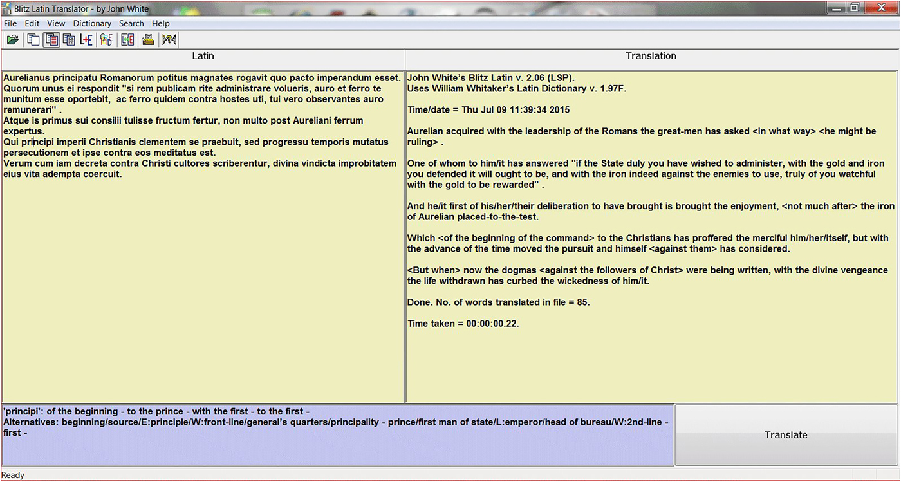901x482 pixels.
Task: Select the blank two-page layout icon
Action: (x=33, y=40)
